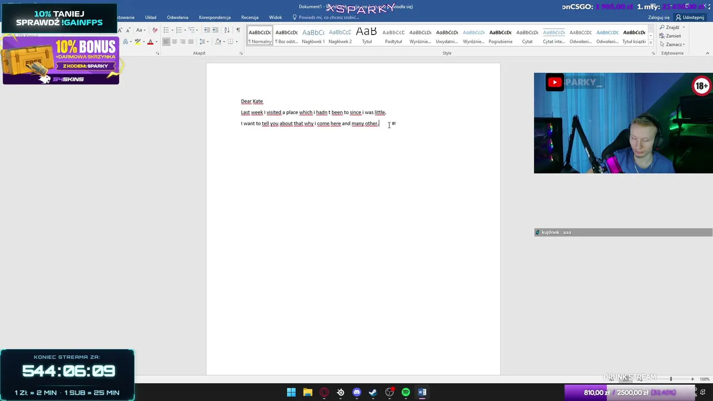Click the zoom in plus button
This screenshot has width=713, height=401.
pyautogui.click(x=692, y=379)
